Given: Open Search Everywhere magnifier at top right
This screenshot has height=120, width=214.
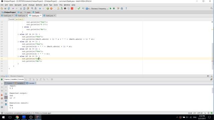Looking at the screenshot, I should click(x=212, y=8).
